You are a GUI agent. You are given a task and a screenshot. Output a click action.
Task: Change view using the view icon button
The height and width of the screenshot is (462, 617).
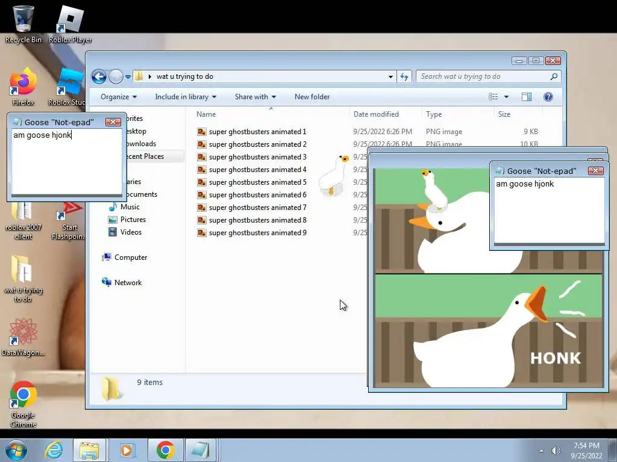tap(493, 97)
